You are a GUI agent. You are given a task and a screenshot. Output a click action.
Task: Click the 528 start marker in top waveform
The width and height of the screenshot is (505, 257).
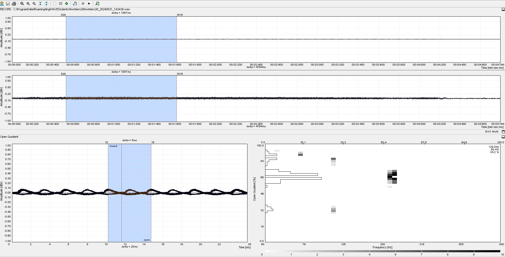63,15
